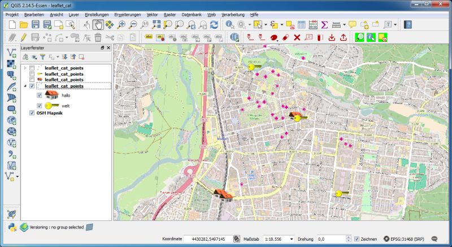Screen dimensions: 452x247
Task: Click the Koordinate input field
Action: (x=208, y=239)
